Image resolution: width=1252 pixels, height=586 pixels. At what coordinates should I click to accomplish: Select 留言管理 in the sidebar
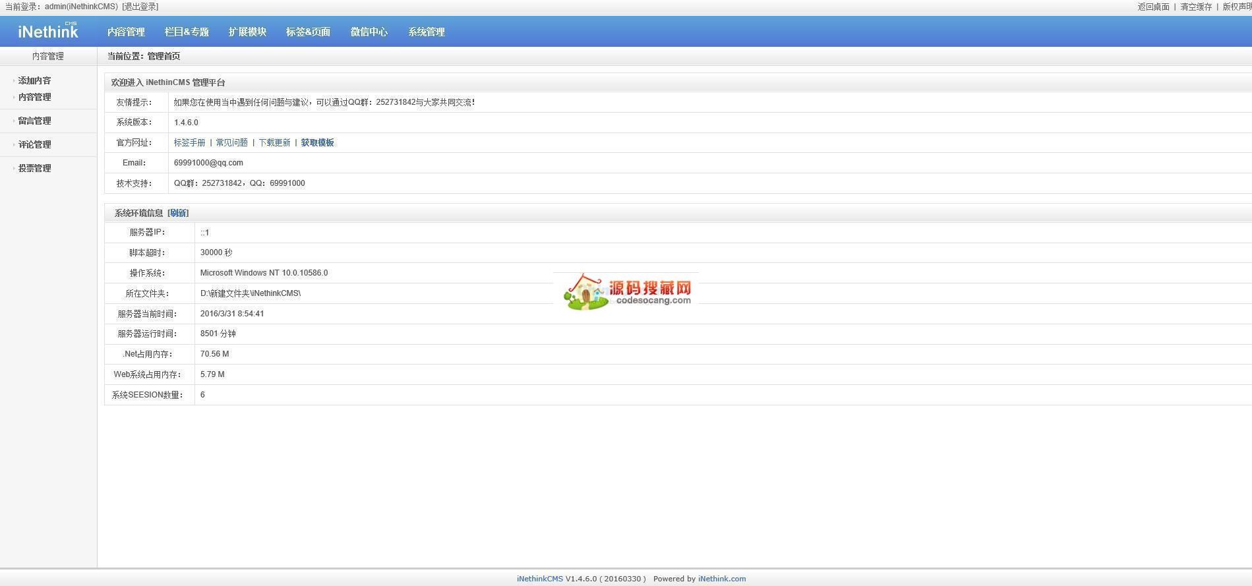(34, 121)
